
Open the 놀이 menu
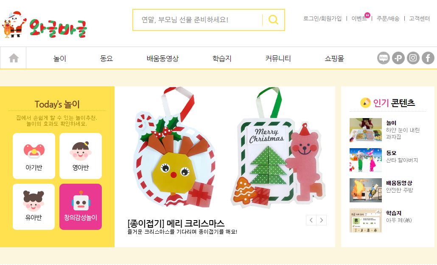(x=60, y=58)
